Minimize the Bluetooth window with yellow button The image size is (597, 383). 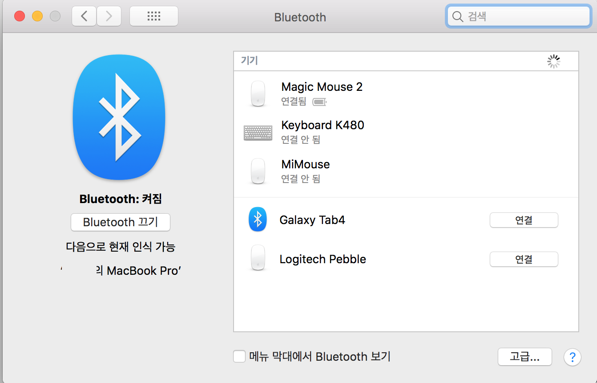pos(37,16)
